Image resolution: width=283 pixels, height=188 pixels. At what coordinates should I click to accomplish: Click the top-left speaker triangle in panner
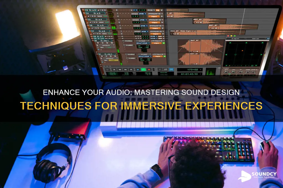(230, 43)
